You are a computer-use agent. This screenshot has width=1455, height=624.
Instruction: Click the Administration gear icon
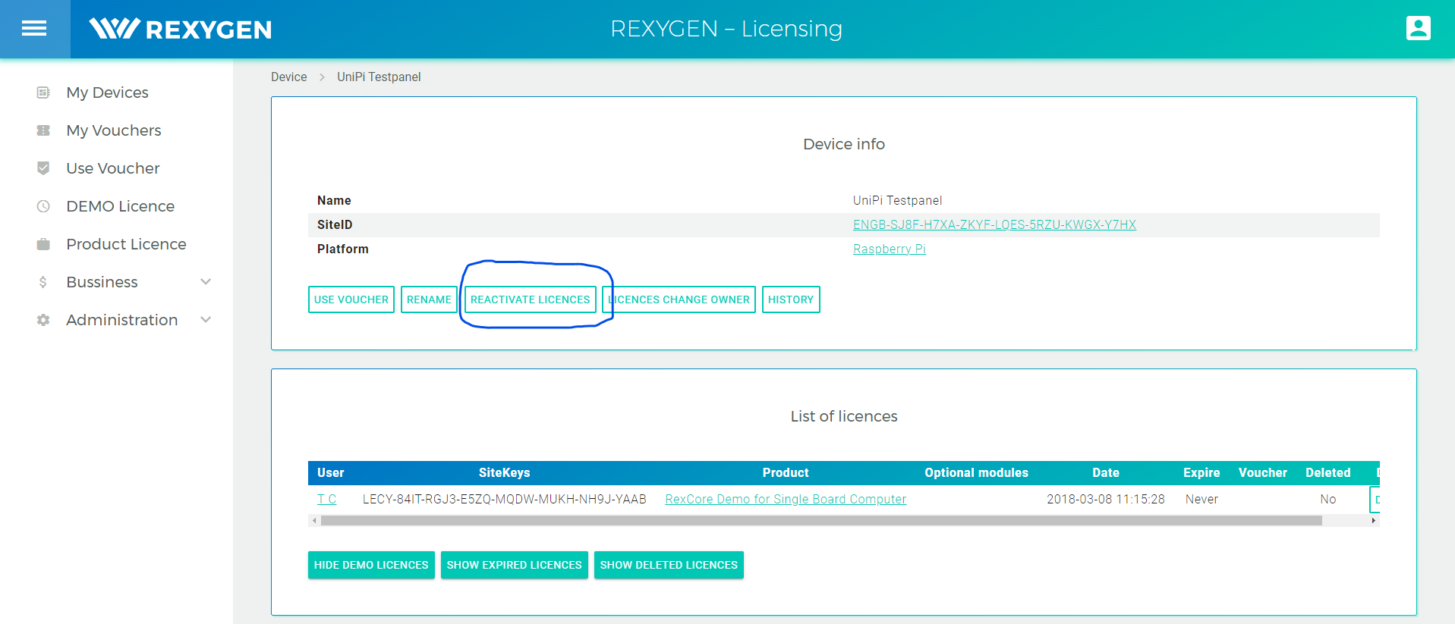tap(43, 320)
